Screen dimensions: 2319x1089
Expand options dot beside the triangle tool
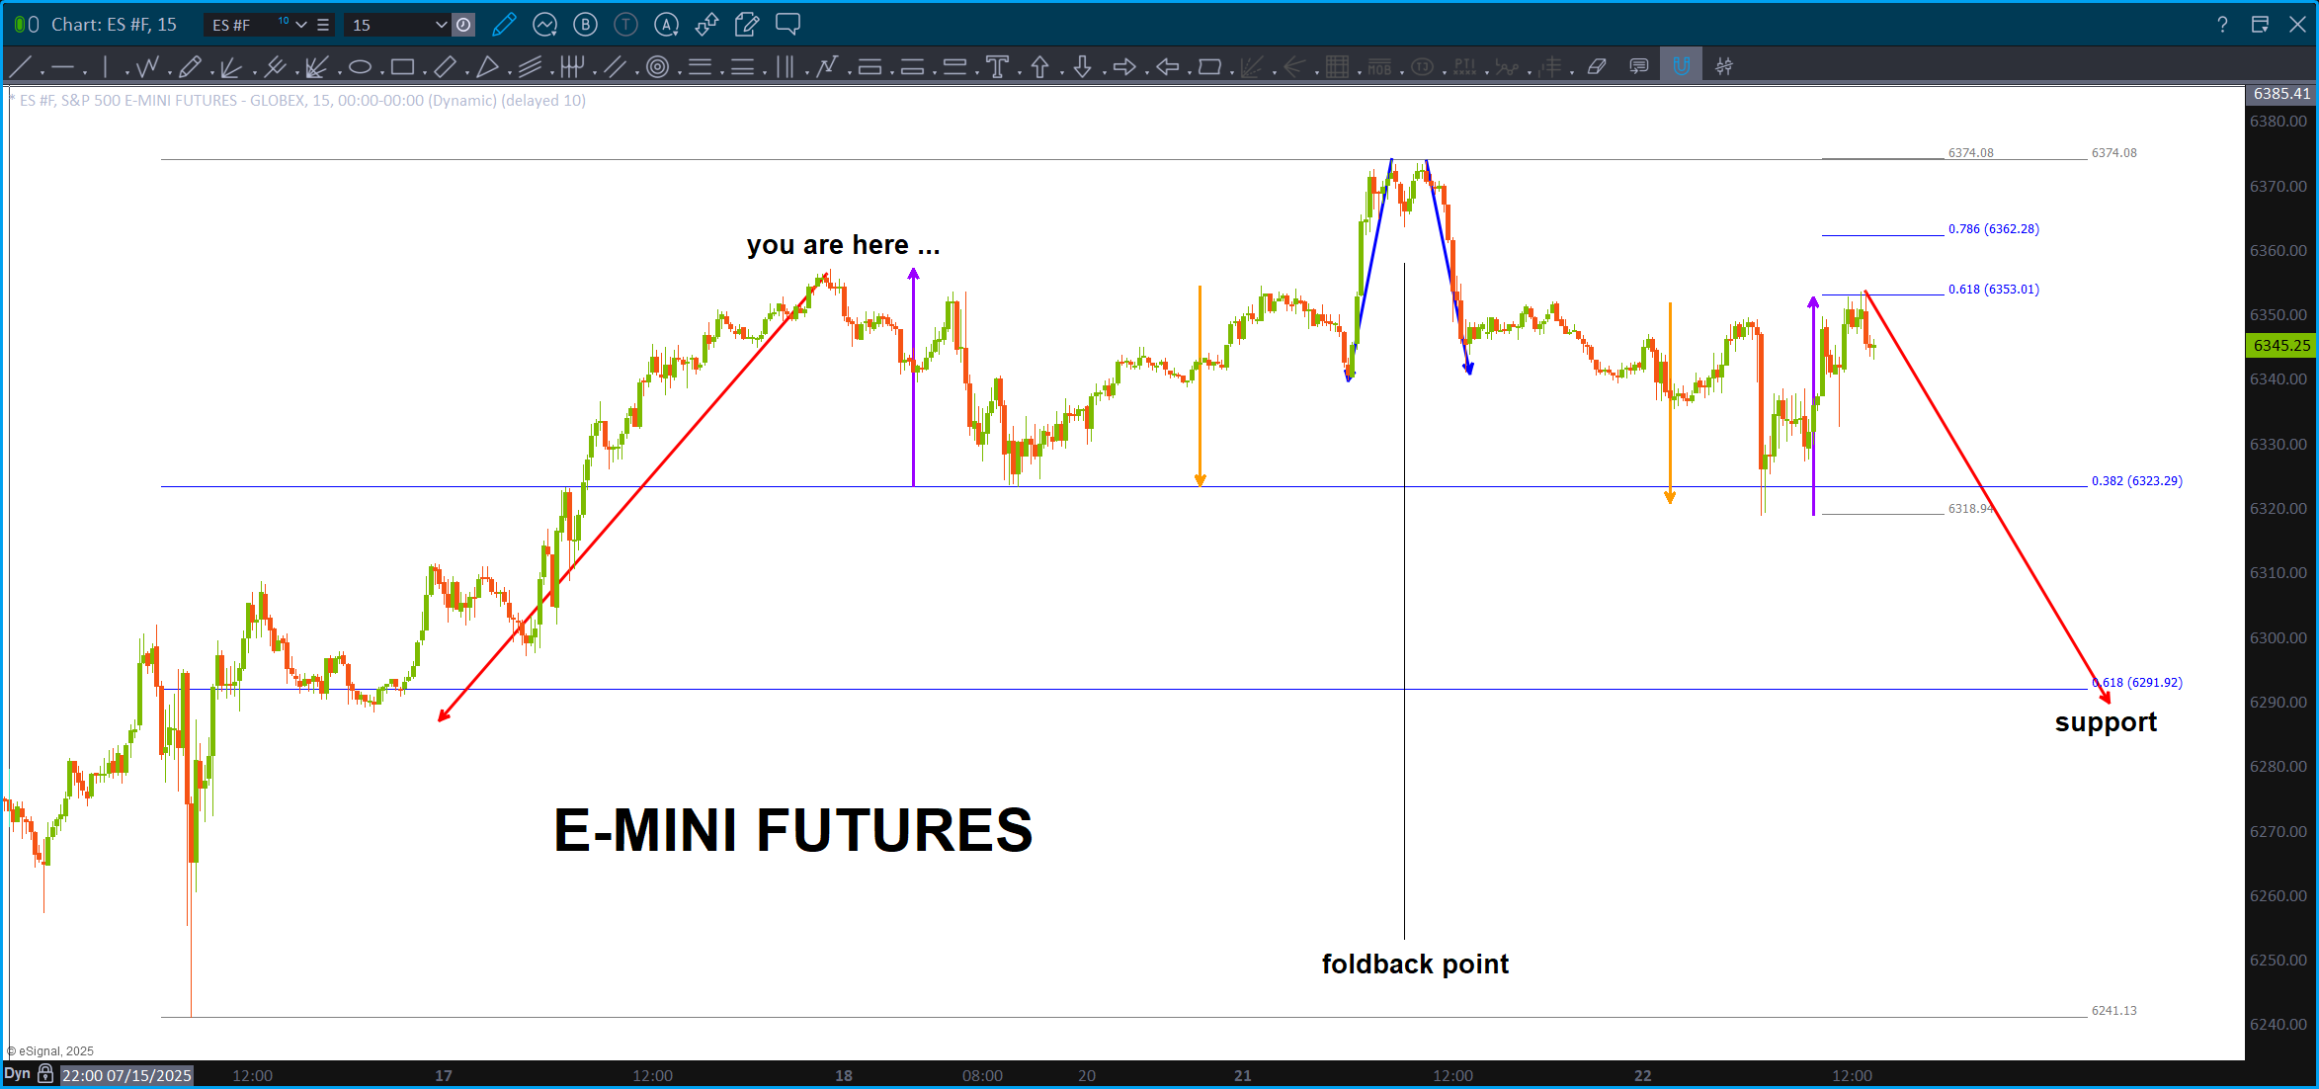point(510,72)
